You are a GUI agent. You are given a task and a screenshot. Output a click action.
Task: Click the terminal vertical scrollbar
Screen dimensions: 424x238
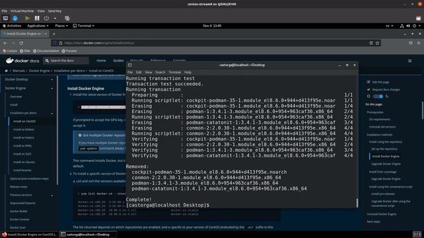pyautogui.click(x=357, y=203)
